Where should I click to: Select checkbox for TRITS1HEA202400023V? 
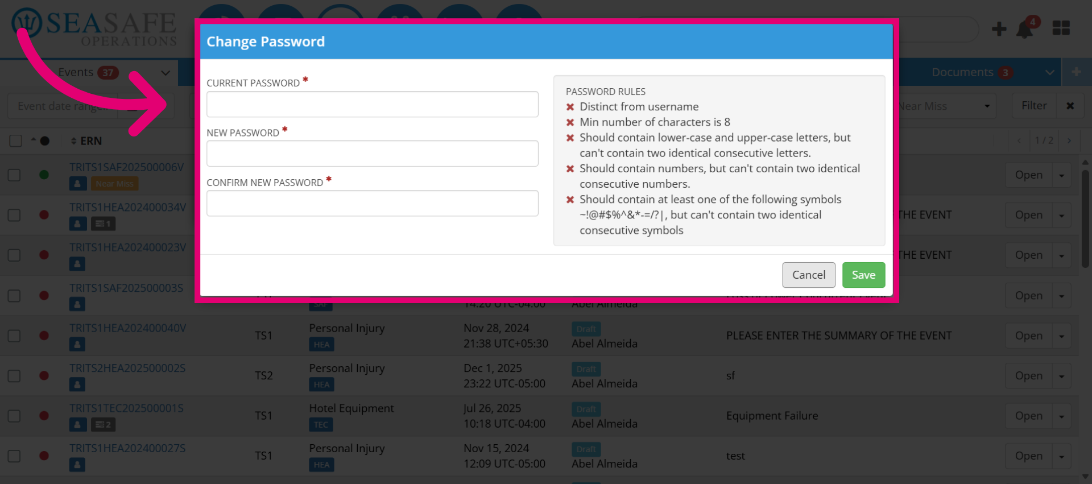pos(14,255)
